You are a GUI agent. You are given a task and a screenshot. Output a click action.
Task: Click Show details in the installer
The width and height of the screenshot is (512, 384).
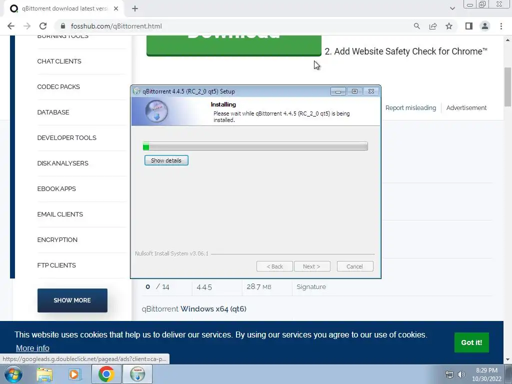pos(166,160)
